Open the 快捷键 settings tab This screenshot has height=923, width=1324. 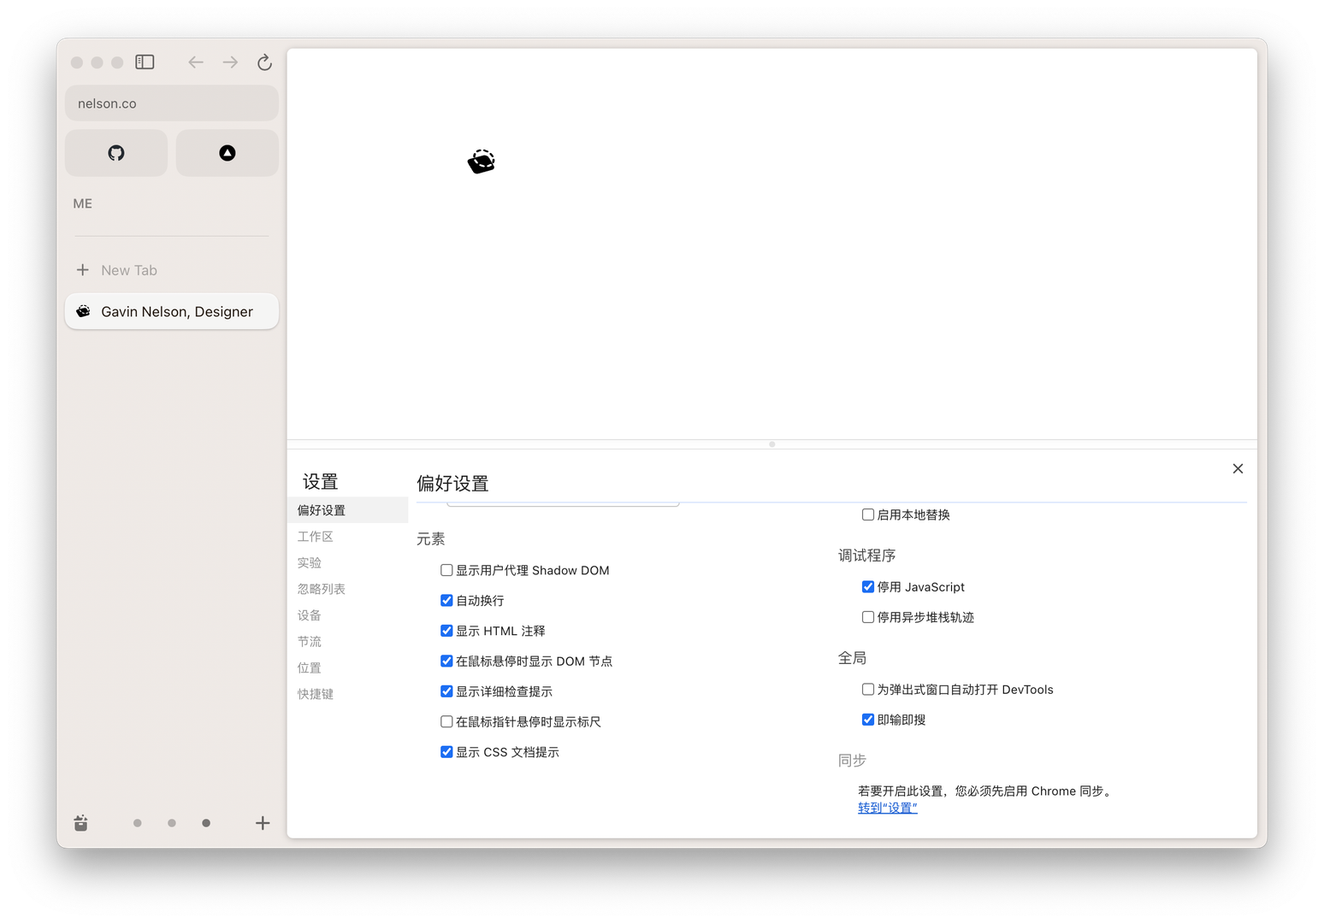(316, 694)
